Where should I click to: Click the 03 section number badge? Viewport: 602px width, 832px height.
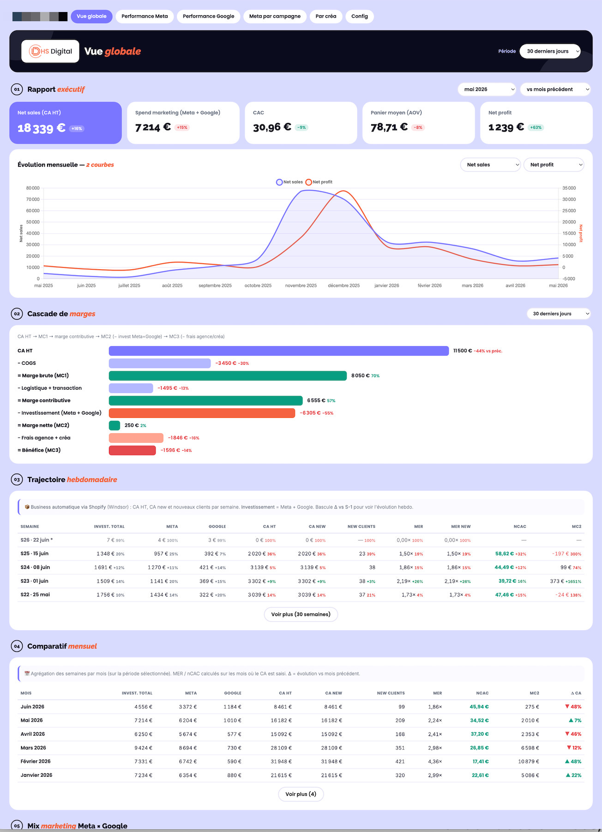click(x=17, y=479)
